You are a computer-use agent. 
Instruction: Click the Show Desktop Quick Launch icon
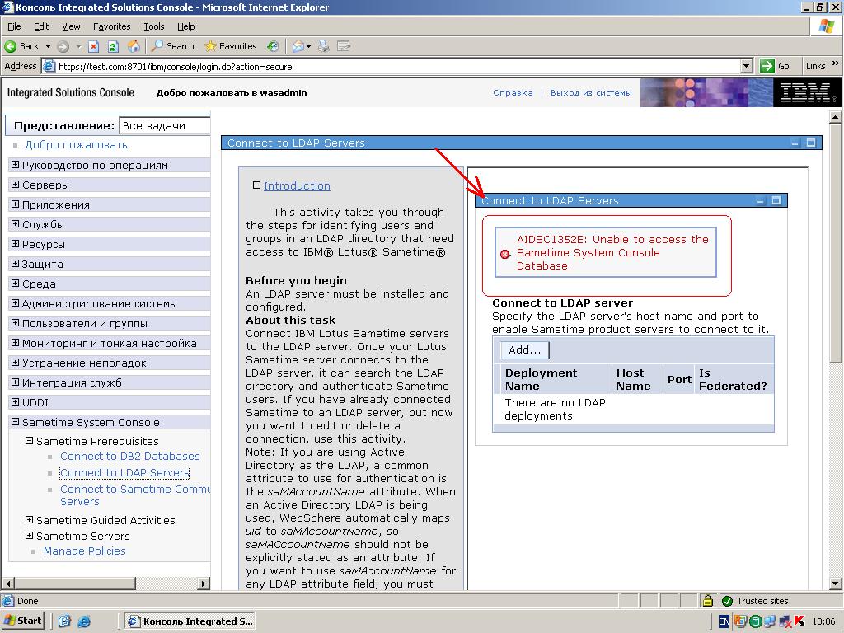pyautogui.click(x=64, y=621)
